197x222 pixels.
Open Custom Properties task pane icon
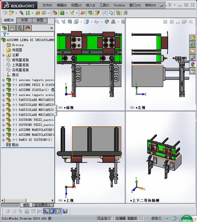(x=193, y=71)
